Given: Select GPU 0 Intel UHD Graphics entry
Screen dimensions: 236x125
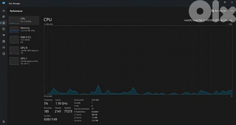Looking at the screenshot, I should (x=24, y=50).
